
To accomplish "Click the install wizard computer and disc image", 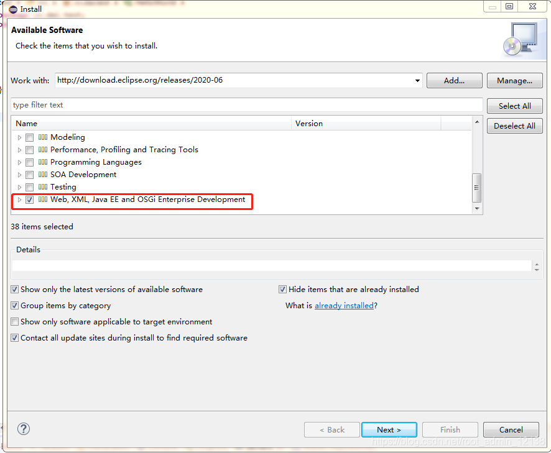I will (x=521, y=39).
